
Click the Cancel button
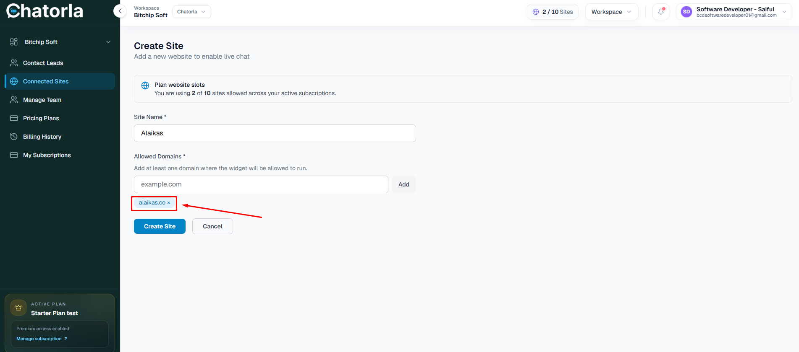(212, 226)
